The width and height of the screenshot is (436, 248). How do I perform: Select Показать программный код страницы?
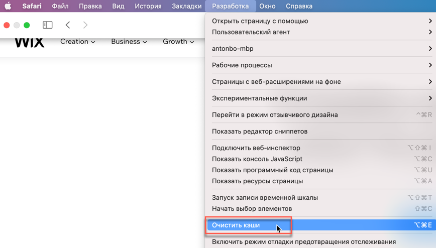321,170
